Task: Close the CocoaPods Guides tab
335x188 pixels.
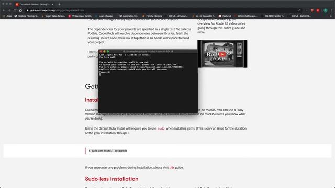Action: [53, 4]
